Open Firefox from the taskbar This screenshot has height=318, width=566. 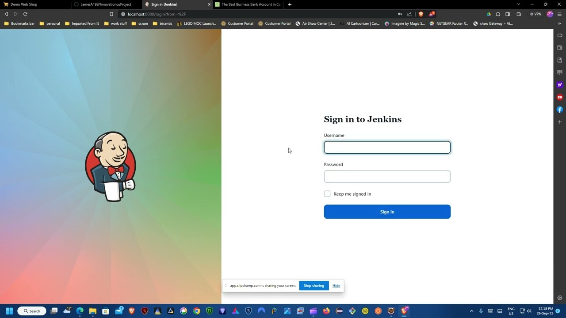[326, 311]
